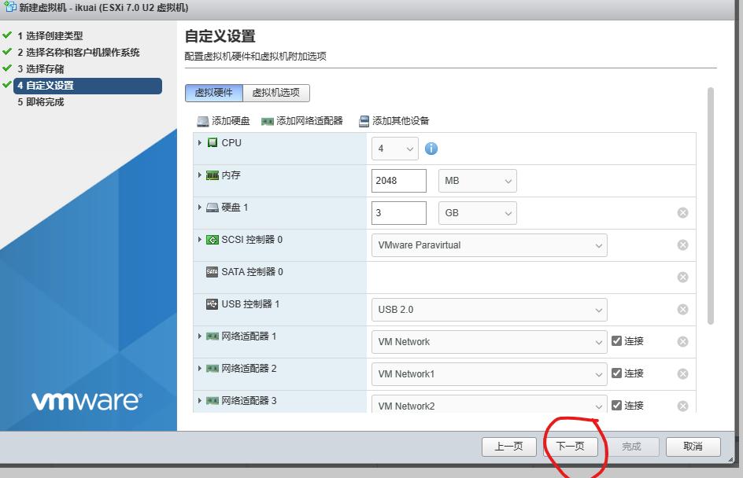Click the 内存 value input field
The height and width of the screenshot is (478, 743).
pyautogui.click(x=398, y=180)
